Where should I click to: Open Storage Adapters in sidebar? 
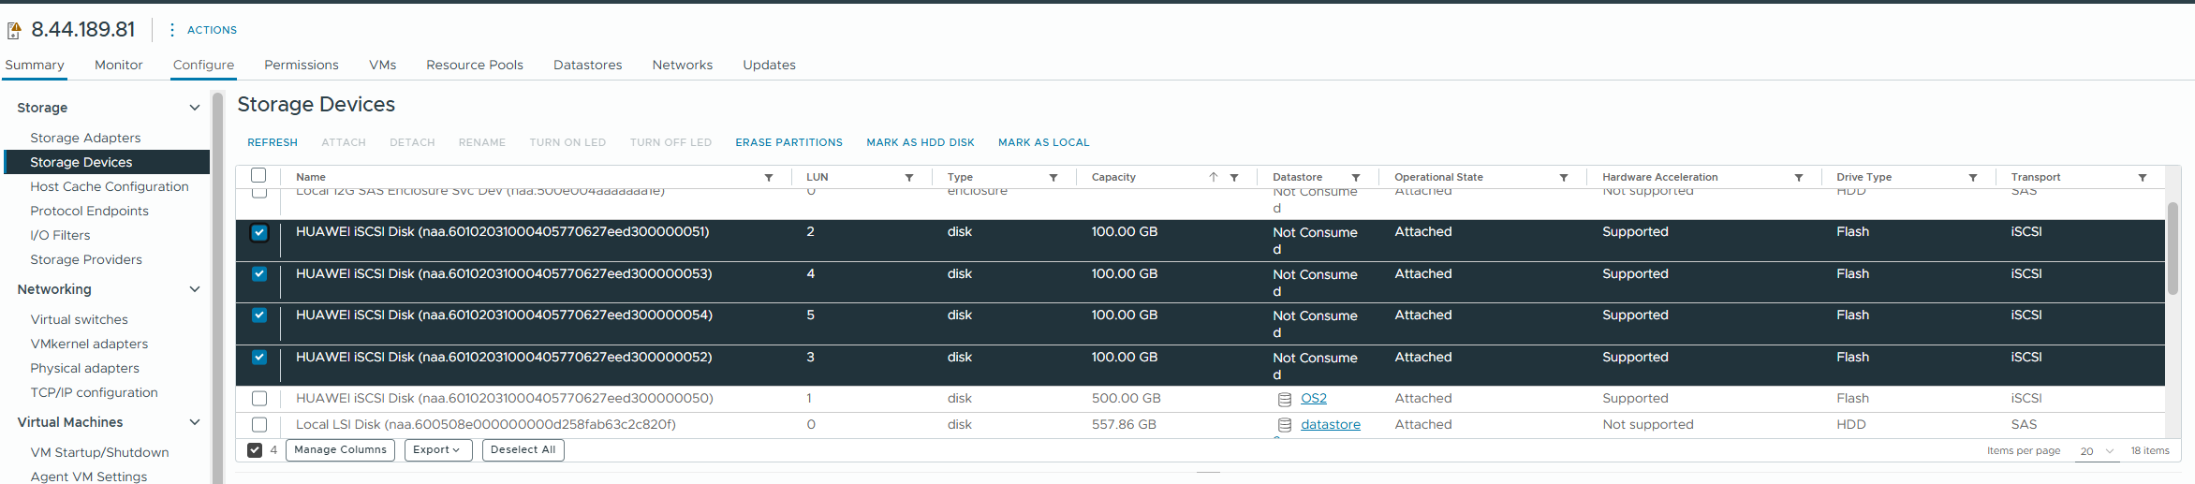(85, 138)
